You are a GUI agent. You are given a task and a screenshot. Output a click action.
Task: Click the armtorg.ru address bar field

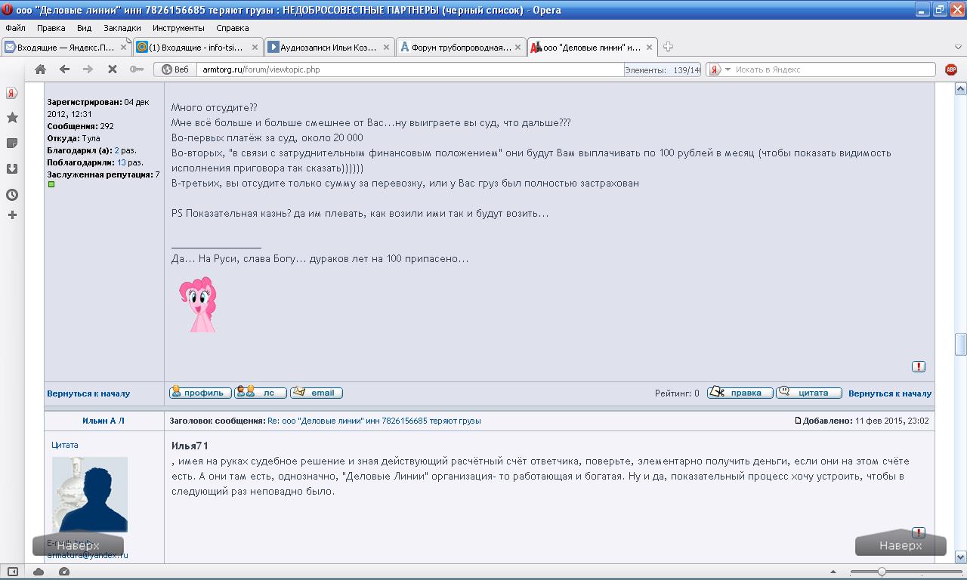(408, 69)
